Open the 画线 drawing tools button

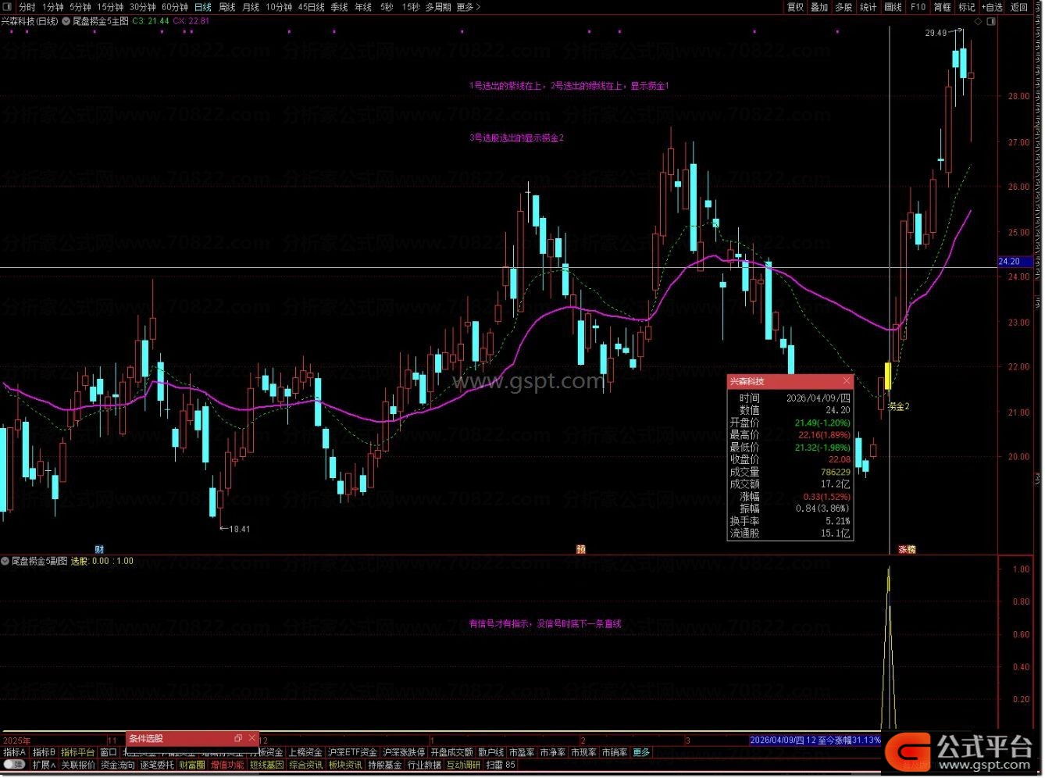(893, 7)
